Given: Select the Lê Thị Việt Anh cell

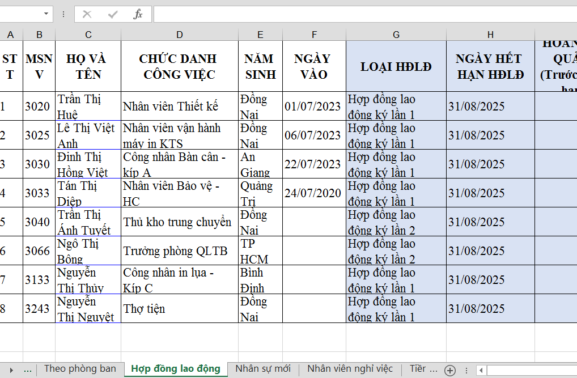Looking at the screenshot, I should coord(88,135).
